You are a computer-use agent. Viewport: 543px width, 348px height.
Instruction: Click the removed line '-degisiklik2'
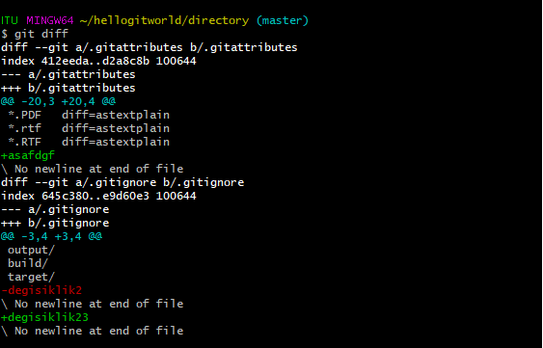[41, 290]
